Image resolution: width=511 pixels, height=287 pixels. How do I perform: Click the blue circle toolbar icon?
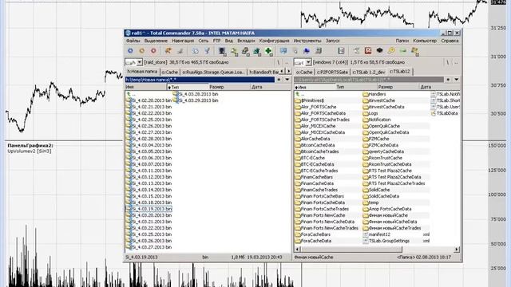point(130,51)
